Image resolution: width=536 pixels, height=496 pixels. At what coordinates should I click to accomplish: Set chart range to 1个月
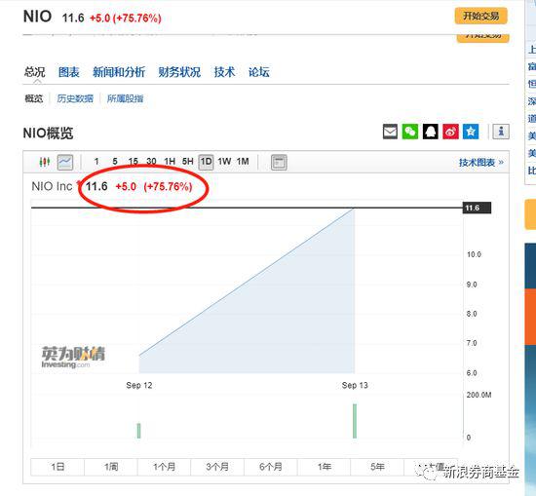165,467
